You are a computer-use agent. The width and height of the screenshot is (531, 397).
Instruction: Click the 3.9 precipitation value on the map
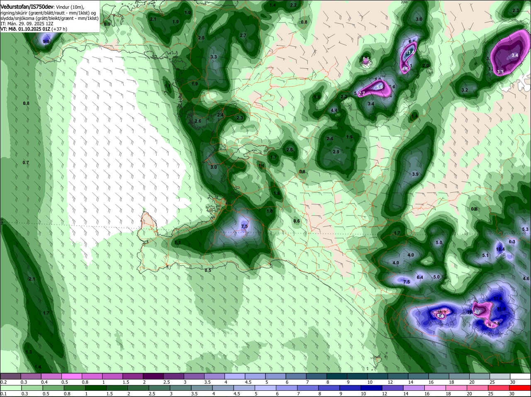point(415,174)
